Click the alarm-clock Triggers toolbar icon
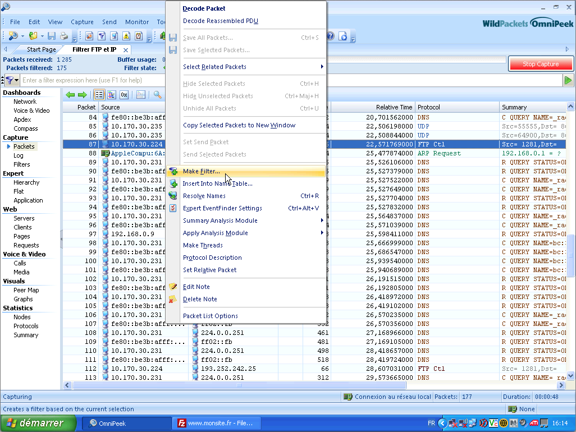Viewport: 576px width, 432px height. pyautogui.click(x=139, y=35)
